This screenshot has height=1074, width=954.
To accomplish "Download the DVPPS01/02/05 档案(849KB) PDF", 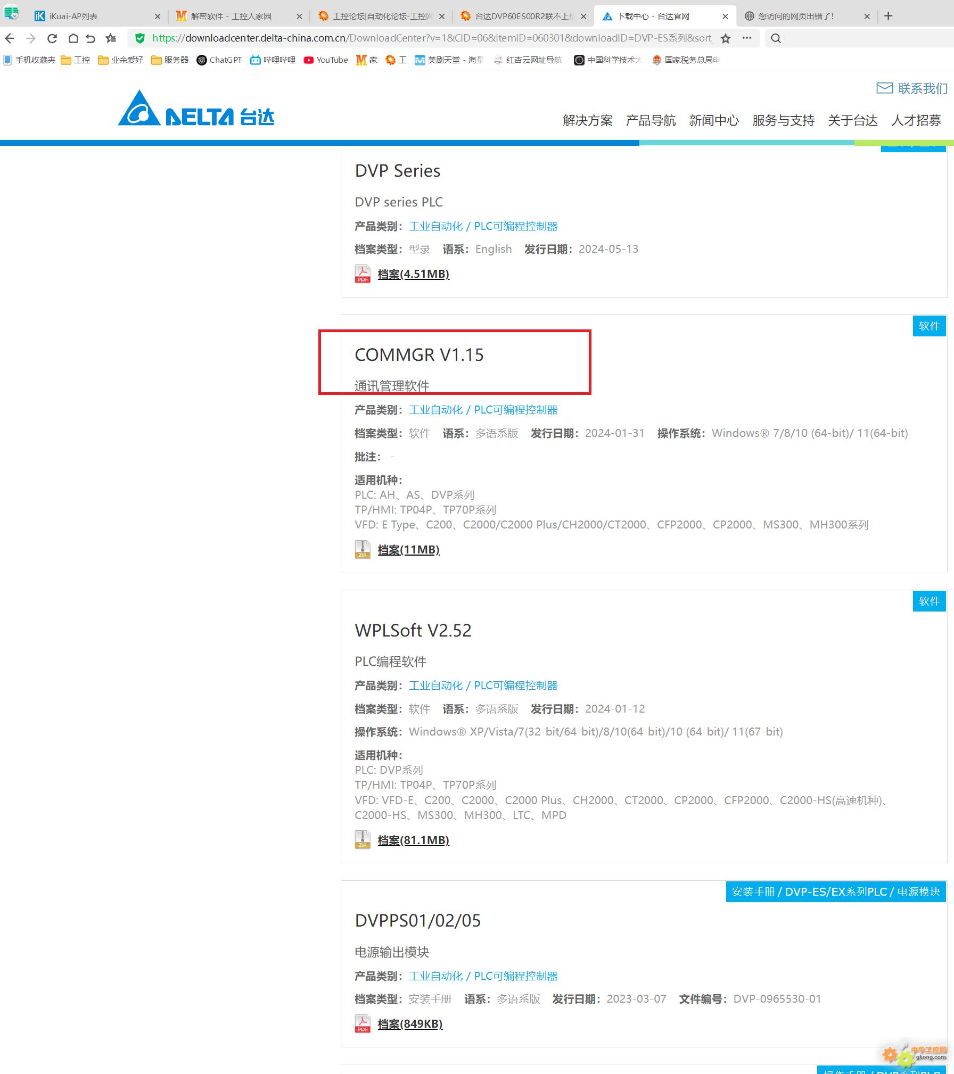I will click(x=410, y=1024).
